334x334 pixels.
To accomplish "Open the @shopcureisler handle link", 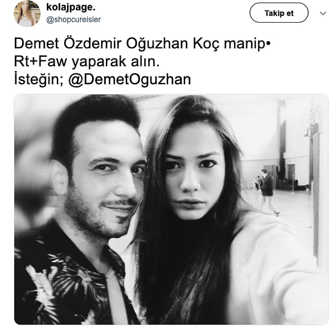I will (74, 19).
